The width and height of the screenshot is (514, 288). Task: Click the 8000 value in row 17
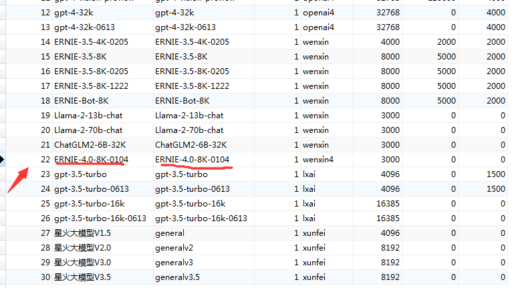coord(390,86)
